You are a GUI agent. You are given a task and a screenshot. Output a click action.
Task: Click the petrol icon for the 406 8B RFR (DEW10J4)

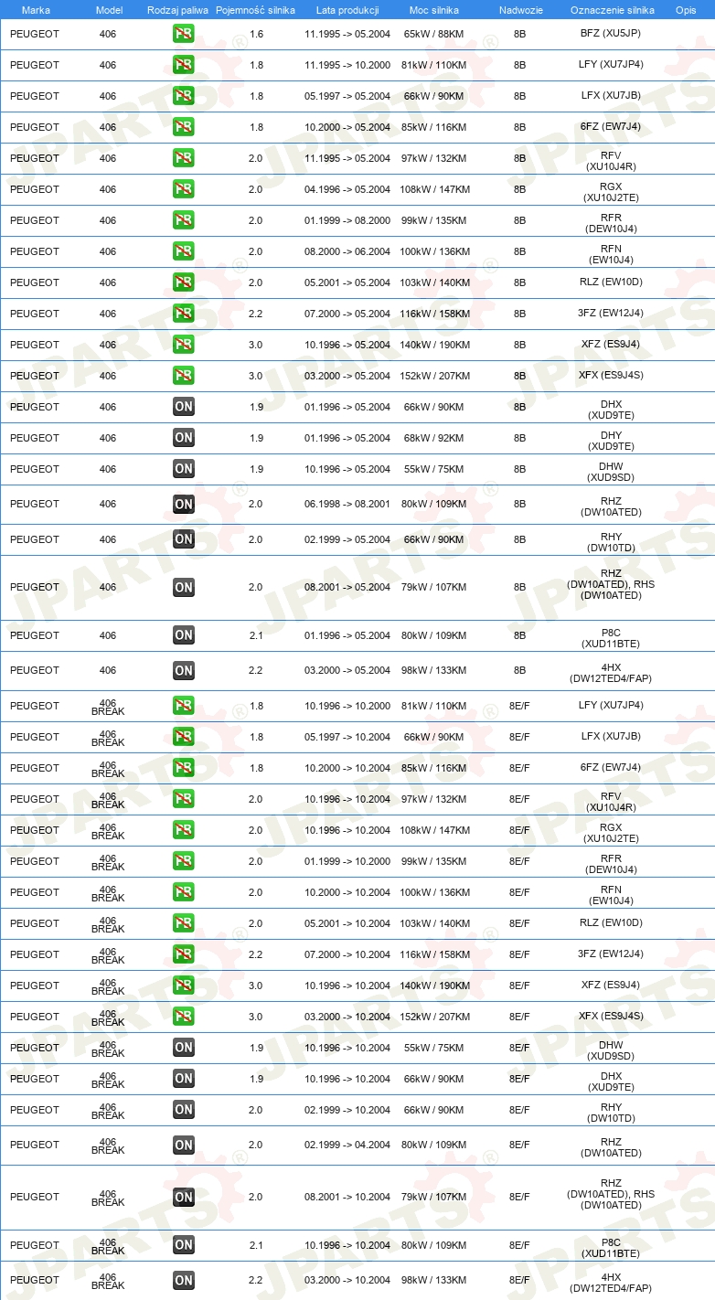point(184,220)
